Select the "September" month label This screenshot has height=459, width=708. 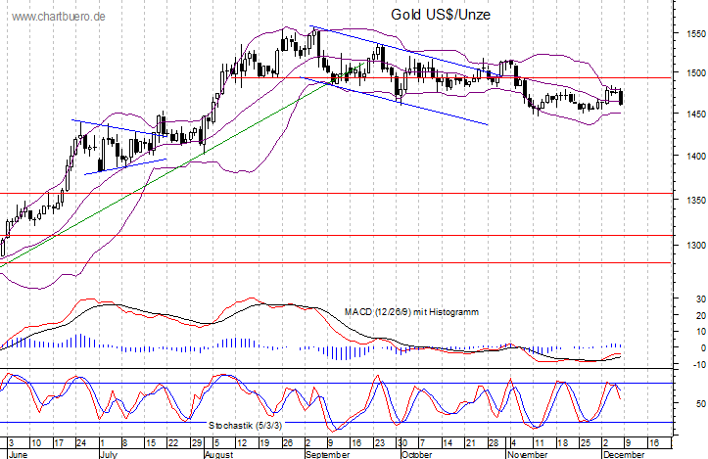click(x=328, y=454)
